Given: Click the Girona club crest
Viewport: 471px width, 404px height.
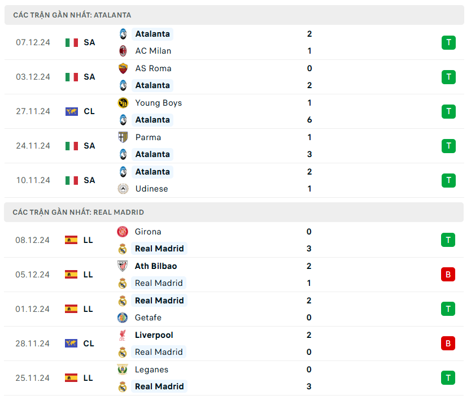Looking at the screenshot, I should click(x=123, y=232).
